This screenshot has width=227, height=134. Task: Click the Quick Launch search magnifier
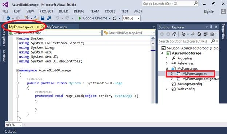196,3
